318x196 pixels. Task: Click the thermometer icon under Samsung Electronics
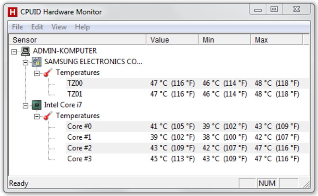click(x=48, y=73)
